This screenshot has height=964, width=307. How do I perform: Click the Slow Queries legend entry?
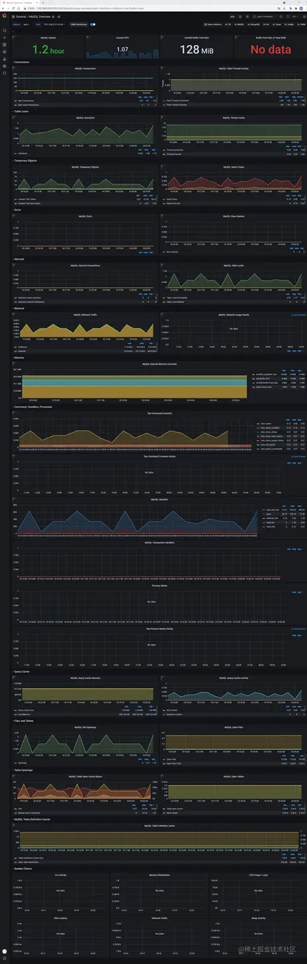pyautogui.click(x=171, y=252)
